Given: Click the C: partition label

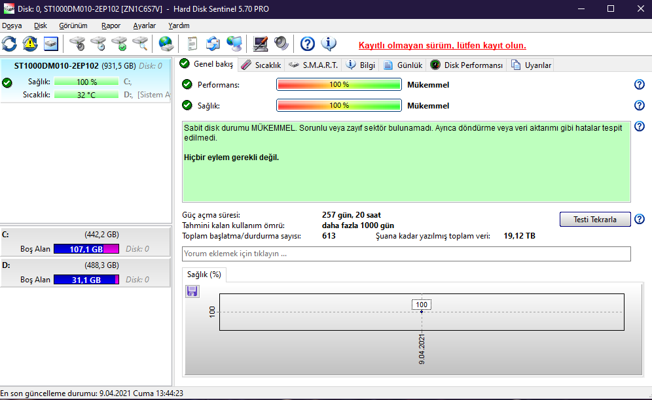Looking at the screenshot, I should pos(6,235).
